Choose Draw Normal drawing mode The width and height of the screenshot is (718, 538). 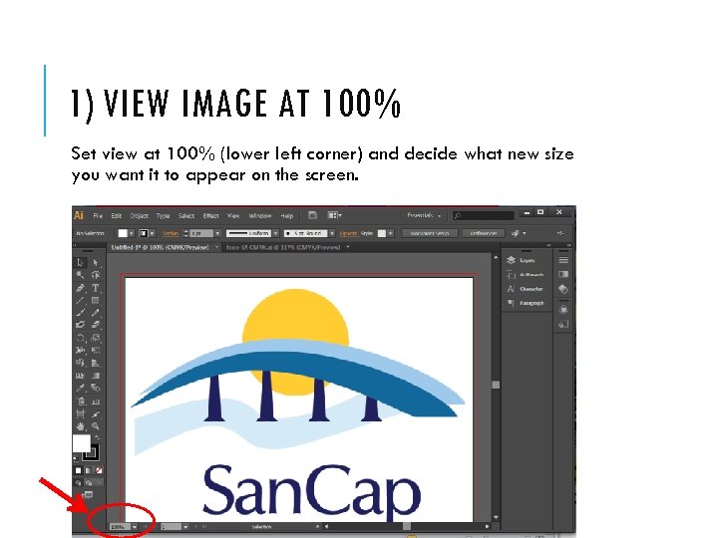point(79,482)
